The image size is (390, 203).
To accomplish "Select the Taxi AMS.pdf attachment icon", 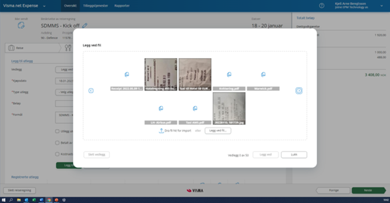I will coord(195,109).
